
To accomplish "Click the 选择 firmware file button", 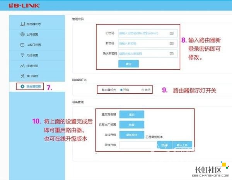I will point(164,145).
